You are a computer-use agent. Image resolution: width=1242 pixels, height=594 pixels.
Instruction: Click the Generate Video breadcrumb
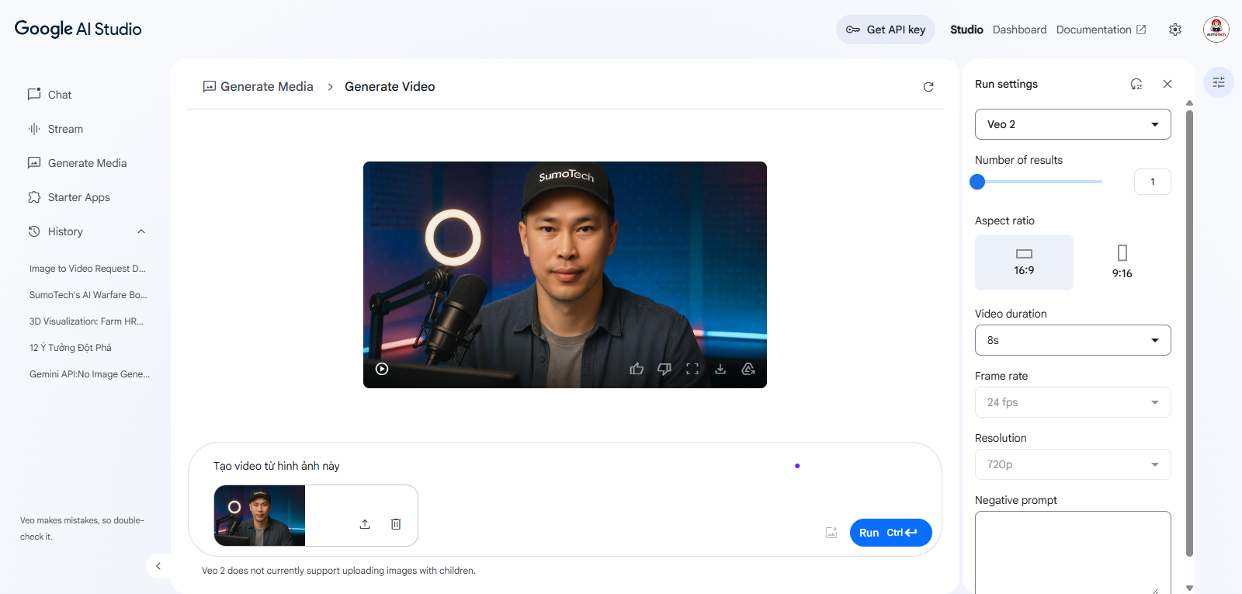(390, 86)
